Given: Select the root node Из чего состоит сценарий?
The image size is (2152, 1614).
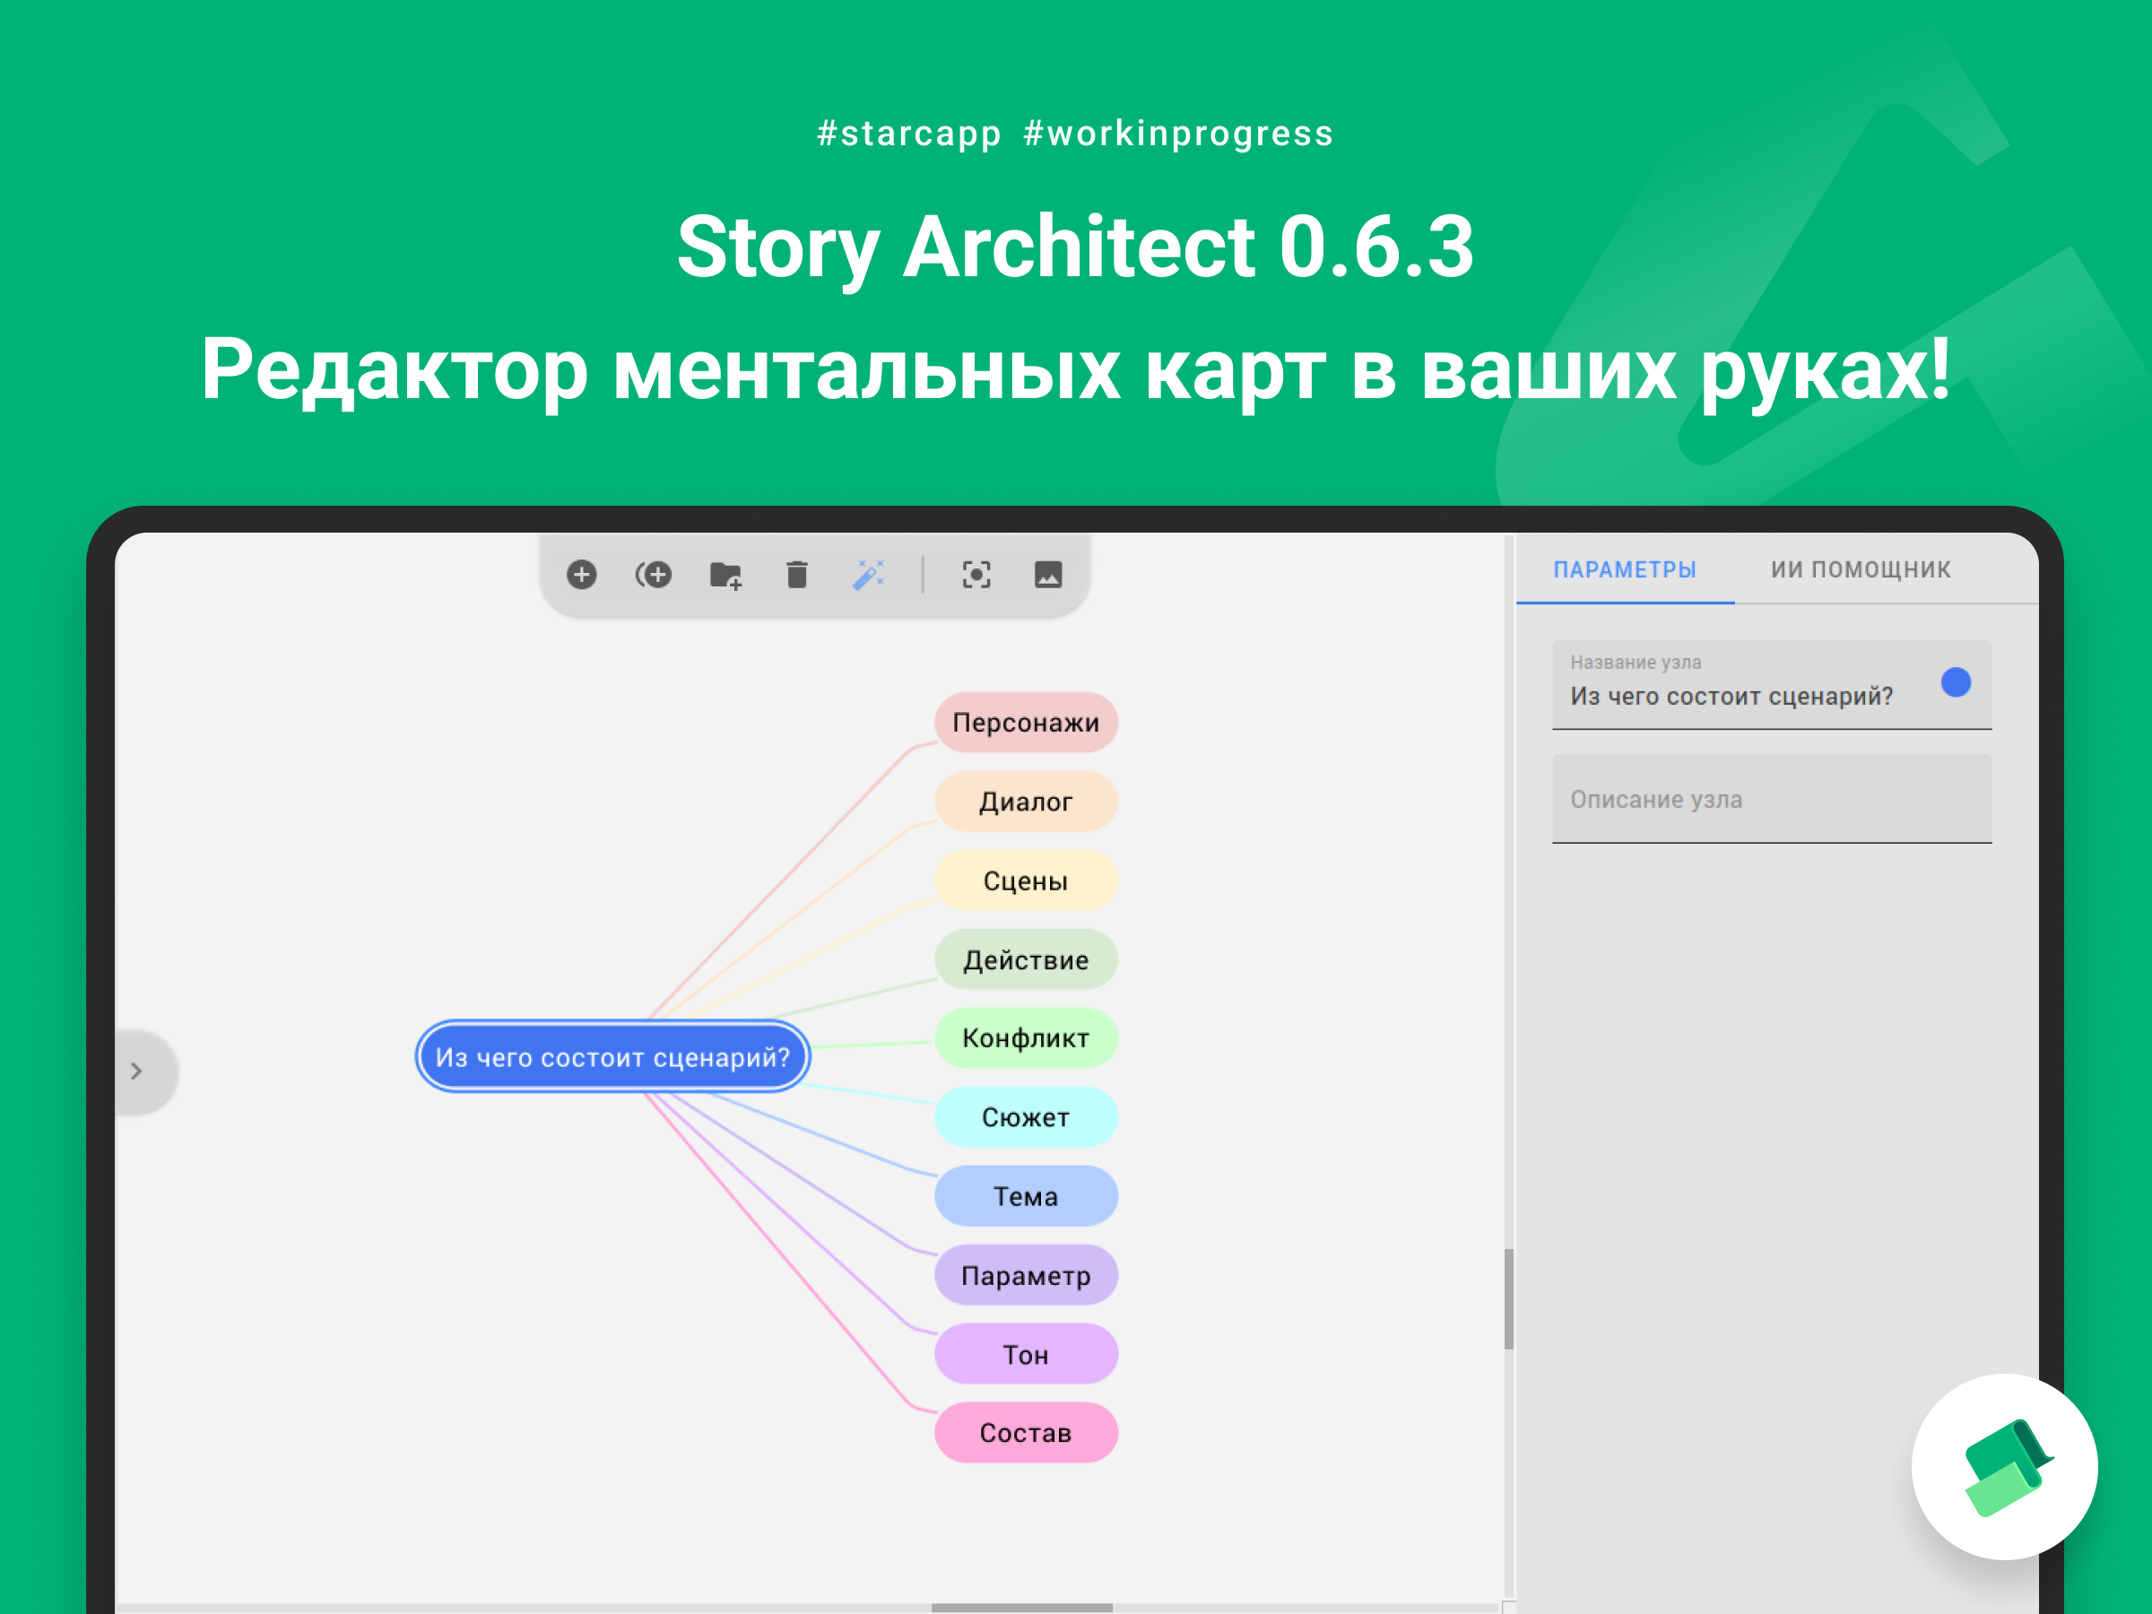Looking at the screenshot, I should tap(613, 1056).
